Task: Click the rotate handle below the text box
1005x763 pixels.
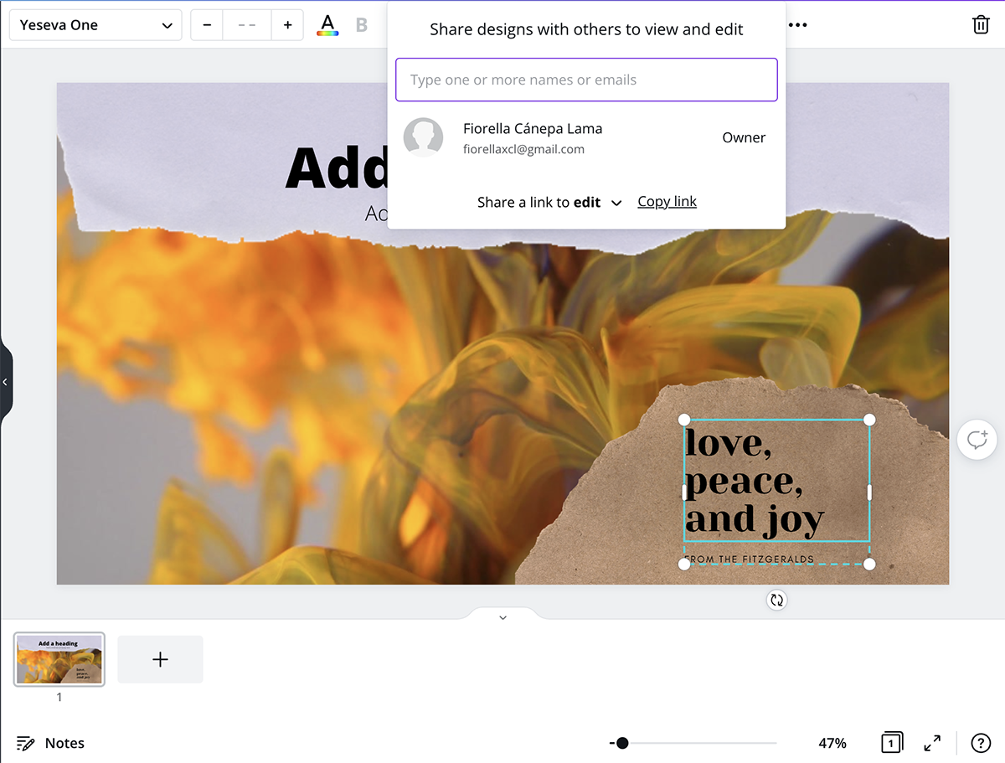Action: click(x=776, y=600)
